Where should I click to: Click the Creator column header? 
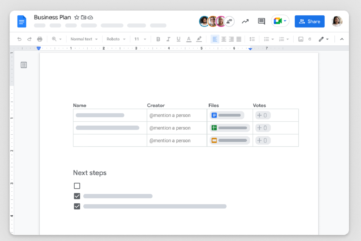tap(156, 105)
